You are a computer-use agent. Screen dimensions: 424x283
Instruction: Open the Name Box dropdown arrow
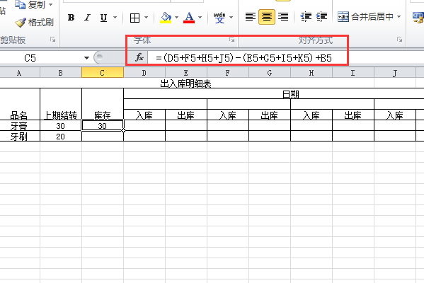point(86,58)
